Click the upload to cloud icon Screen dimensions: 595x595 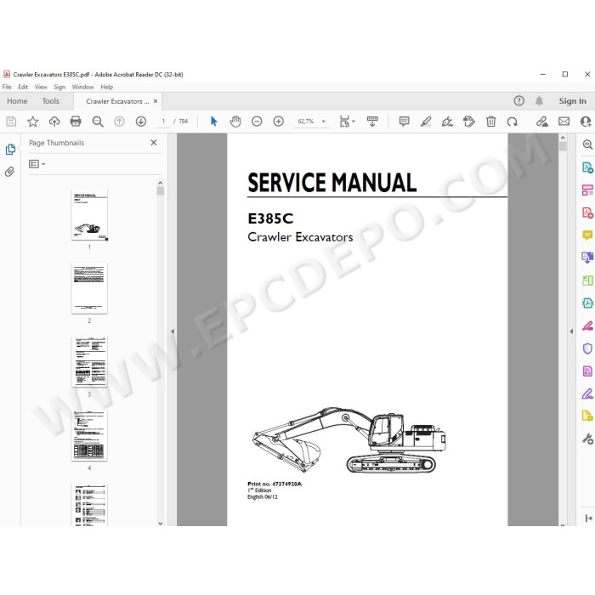coord(54,122)
